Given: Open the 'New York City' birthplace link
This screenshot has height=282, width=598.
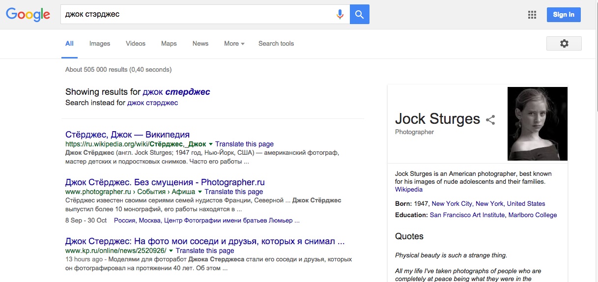Looking at the screenshot, I should (x=452, y=203).
